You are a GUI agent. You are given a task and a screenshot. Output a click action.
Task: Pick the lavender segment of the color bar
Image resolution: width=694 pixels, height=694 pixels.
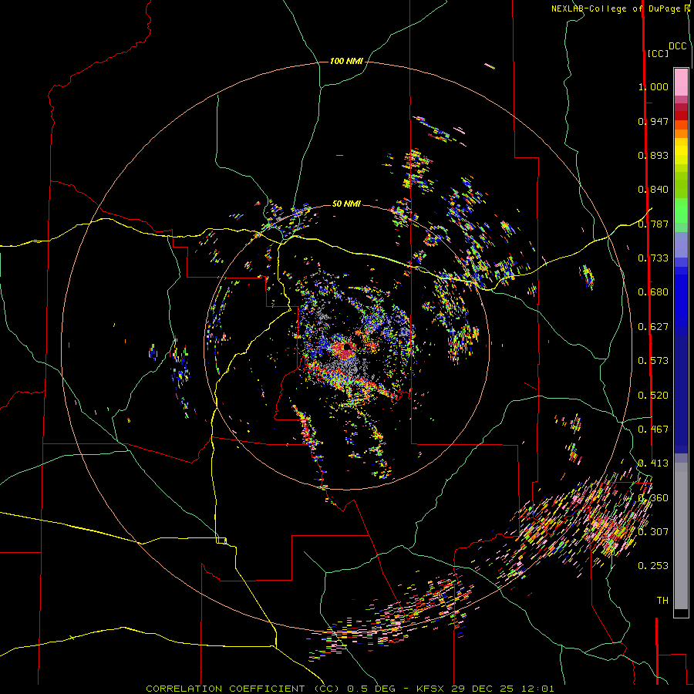[x=681, y=244]
